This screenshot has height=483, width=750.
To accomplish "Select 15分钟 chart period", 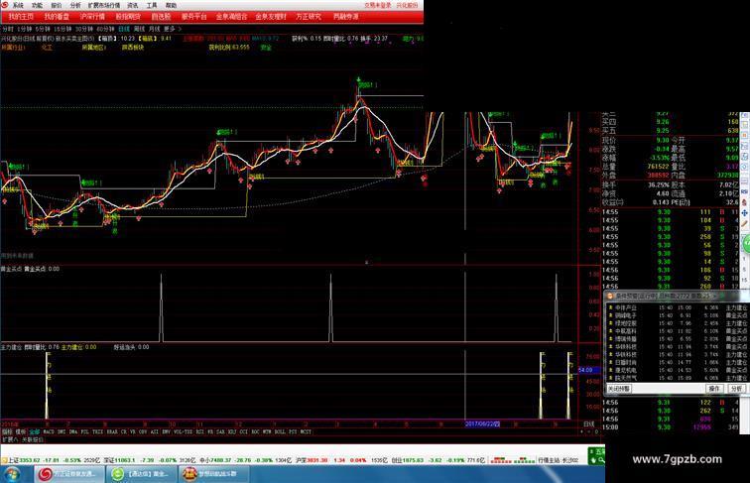I will (62, 29).
